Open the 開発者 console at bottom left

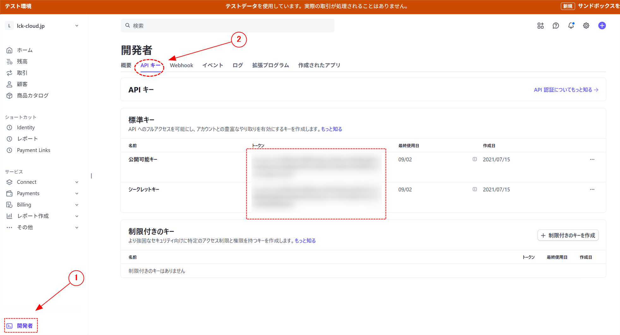[x=21, y=326]
